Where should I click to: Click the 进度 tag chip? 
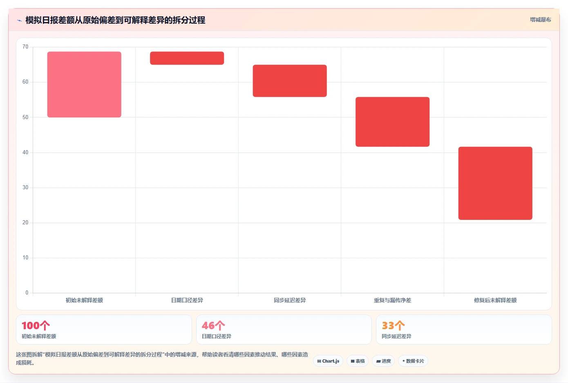click(383, 361)
